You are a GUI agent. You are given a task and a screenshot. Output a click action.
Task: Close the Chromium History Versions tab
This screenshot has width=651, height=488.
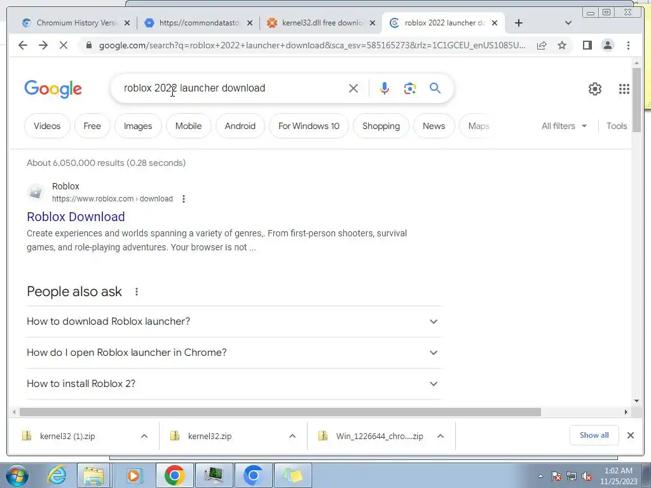127,23
